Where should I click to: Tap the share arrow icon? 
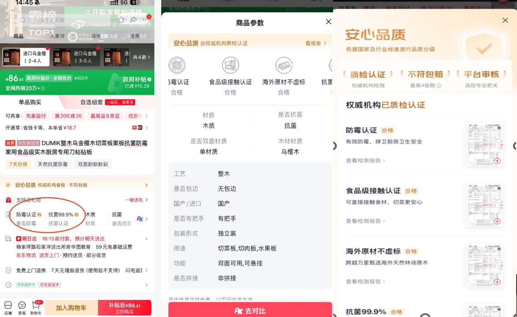[x=134, y=20]
